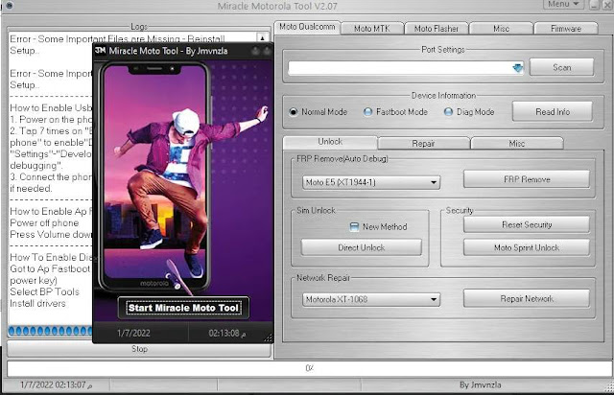Image resolution: width=614 pixels, height=395 pixels.
Task: Switch to the Moto MTK tab
Action: pos(372,29)
